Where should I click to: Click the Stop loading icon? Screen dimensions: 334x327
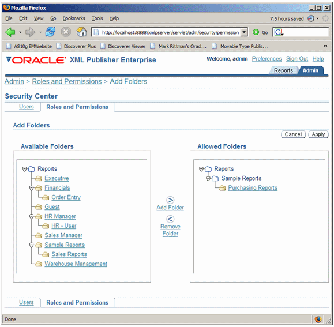(x=66, y=32)
